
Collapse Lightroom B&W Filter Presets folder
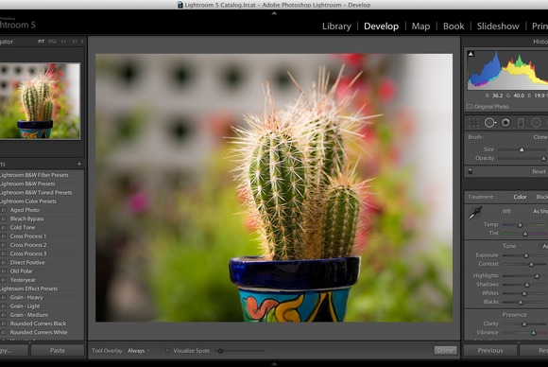34,175
